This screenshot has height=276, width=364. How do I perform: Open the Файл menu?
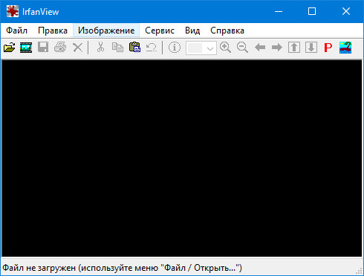coord(16,31)
